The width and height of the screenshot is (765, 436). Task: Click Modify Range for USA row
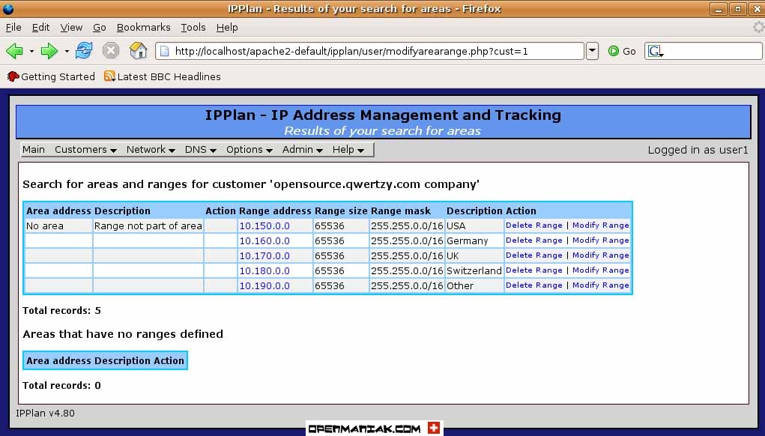601,225
